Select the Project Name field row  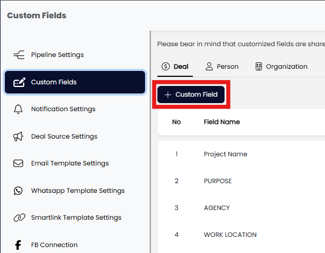coord(226,154)
